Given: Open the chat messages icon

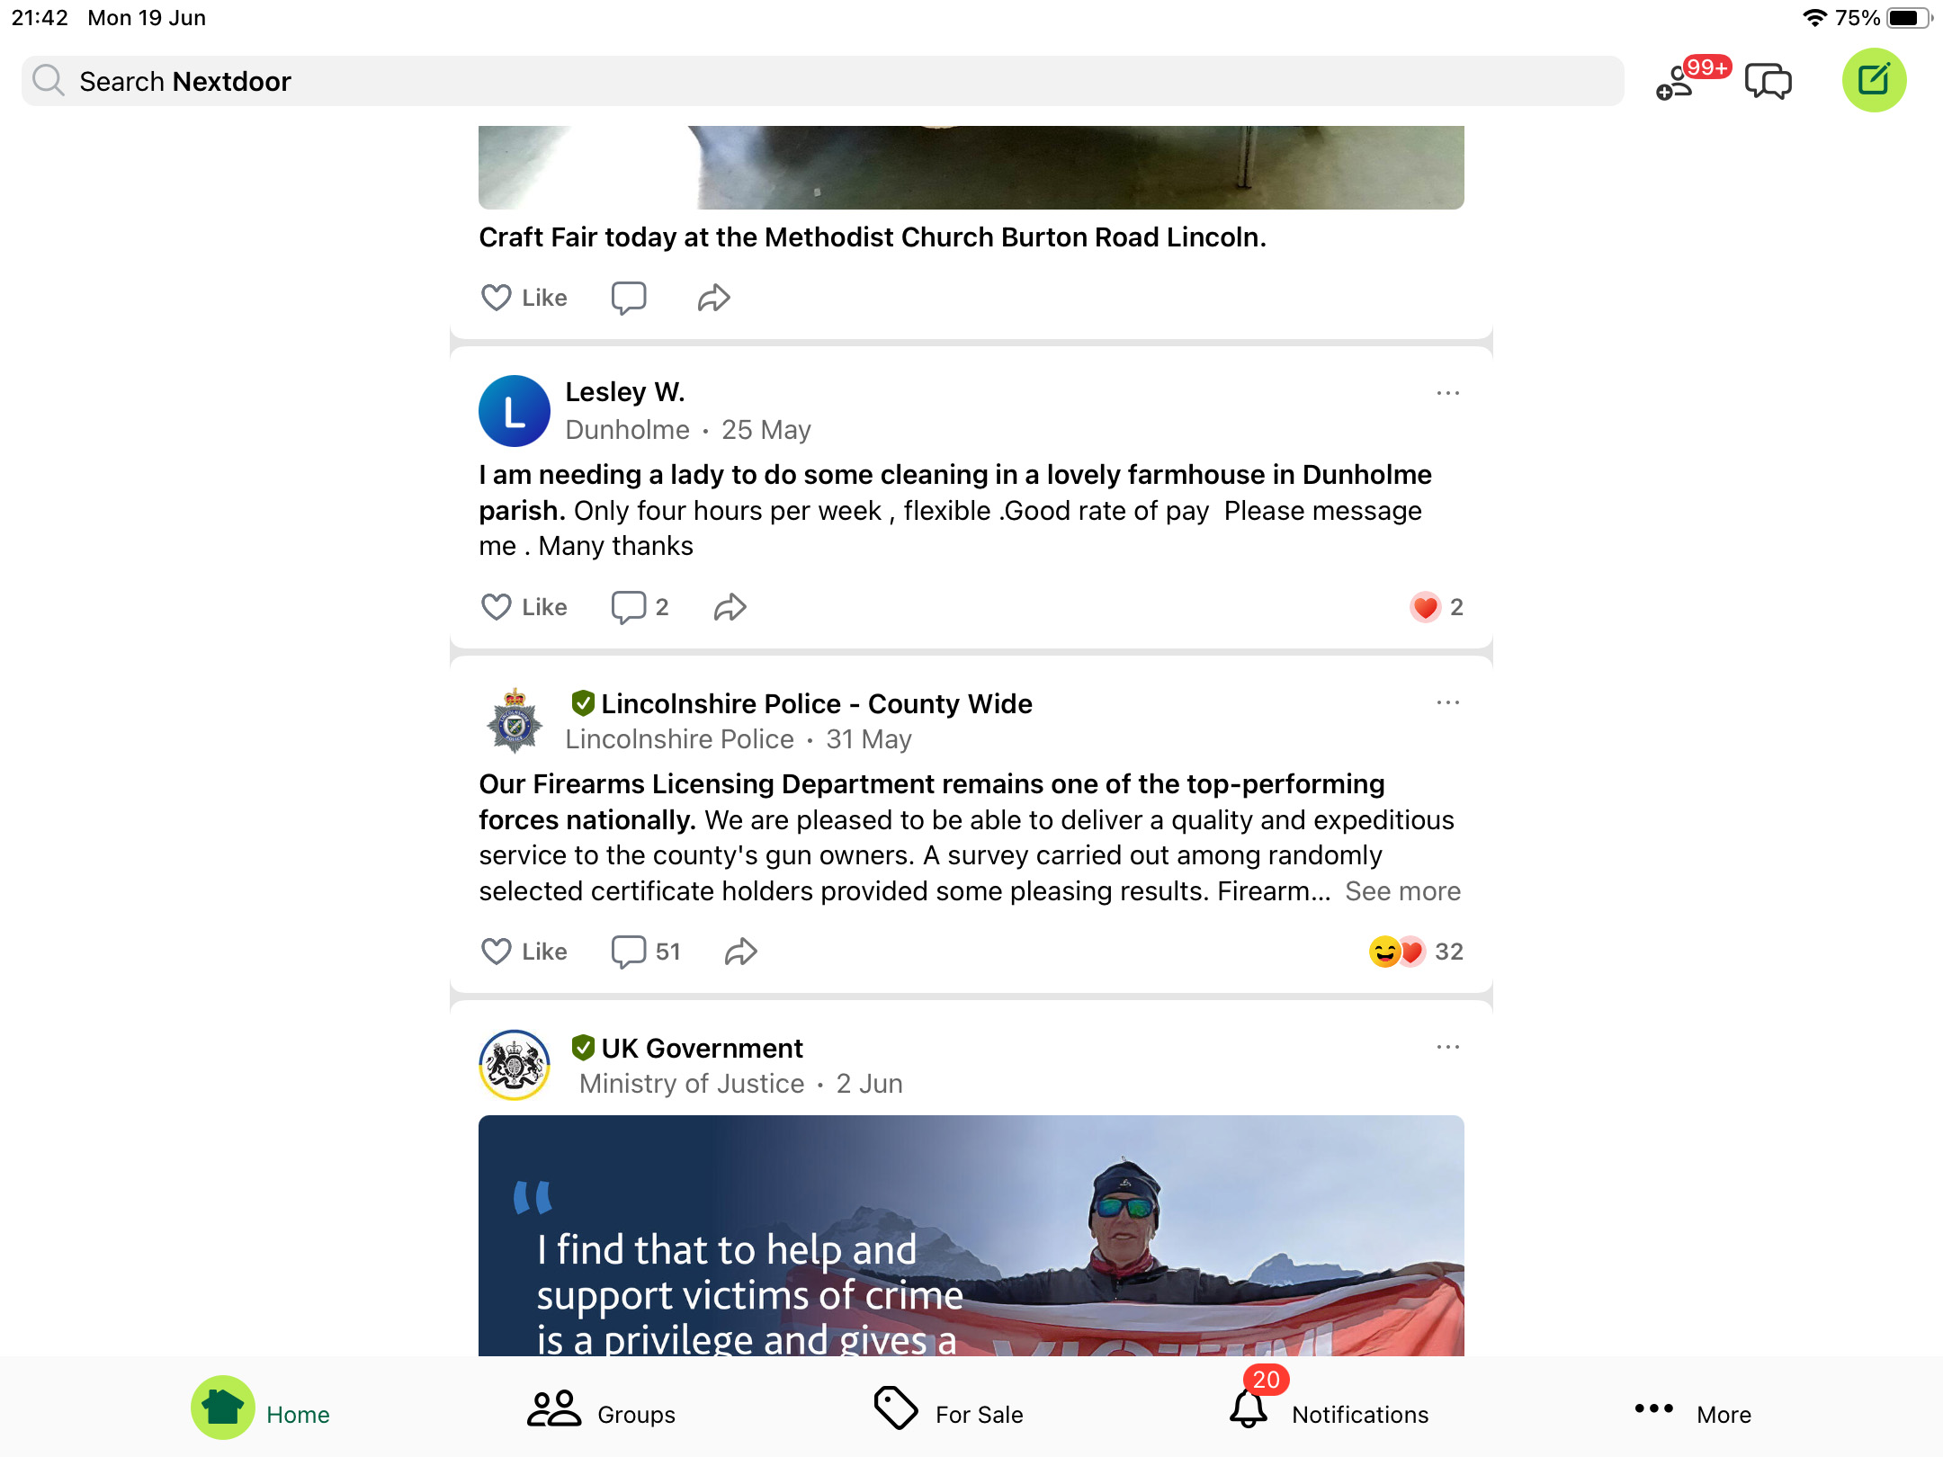Looking at the screenshot, I should click(x=1768, y=81).
